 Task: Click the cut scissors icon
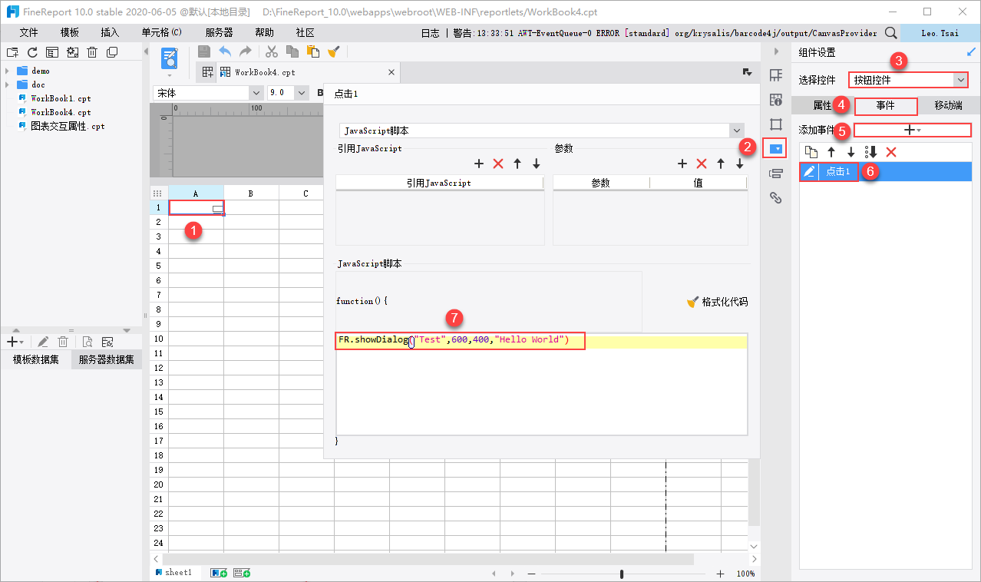coord(272,51)
